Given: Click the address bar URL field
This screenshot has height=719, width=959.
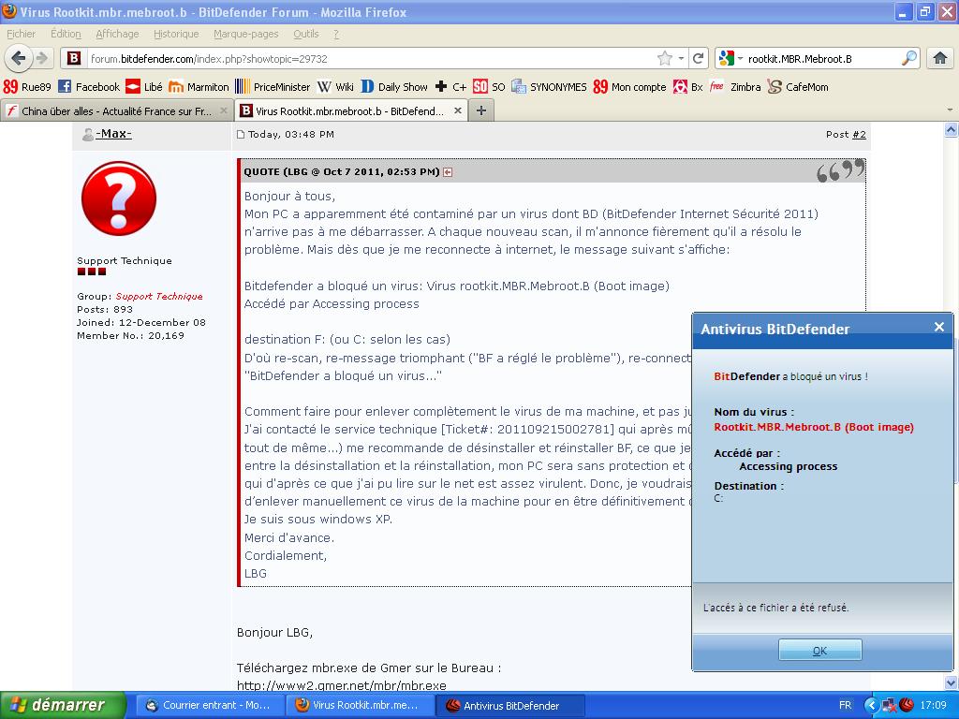Looking at the screenshot, I should 367,59.
